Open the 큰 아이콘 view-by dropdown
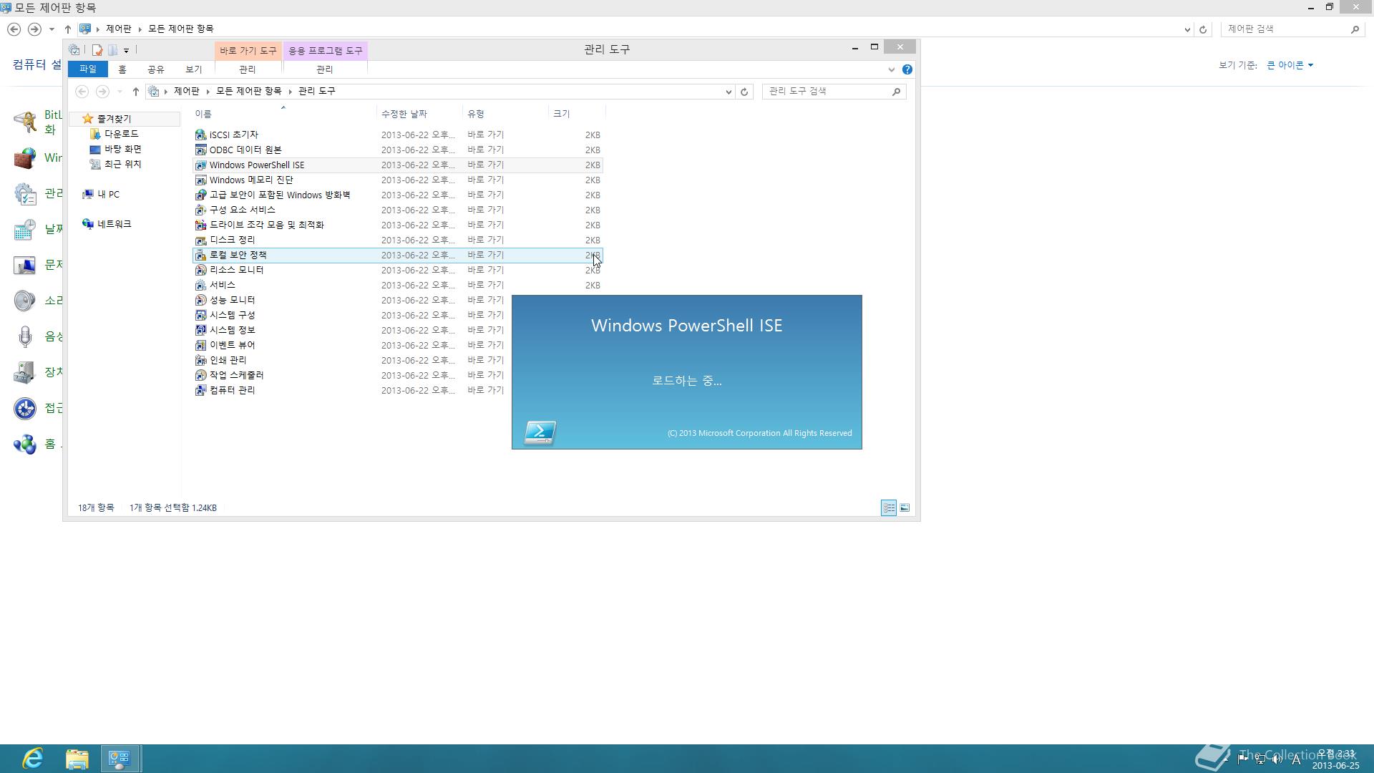The image size is (1374, 773). [1290, 65]
